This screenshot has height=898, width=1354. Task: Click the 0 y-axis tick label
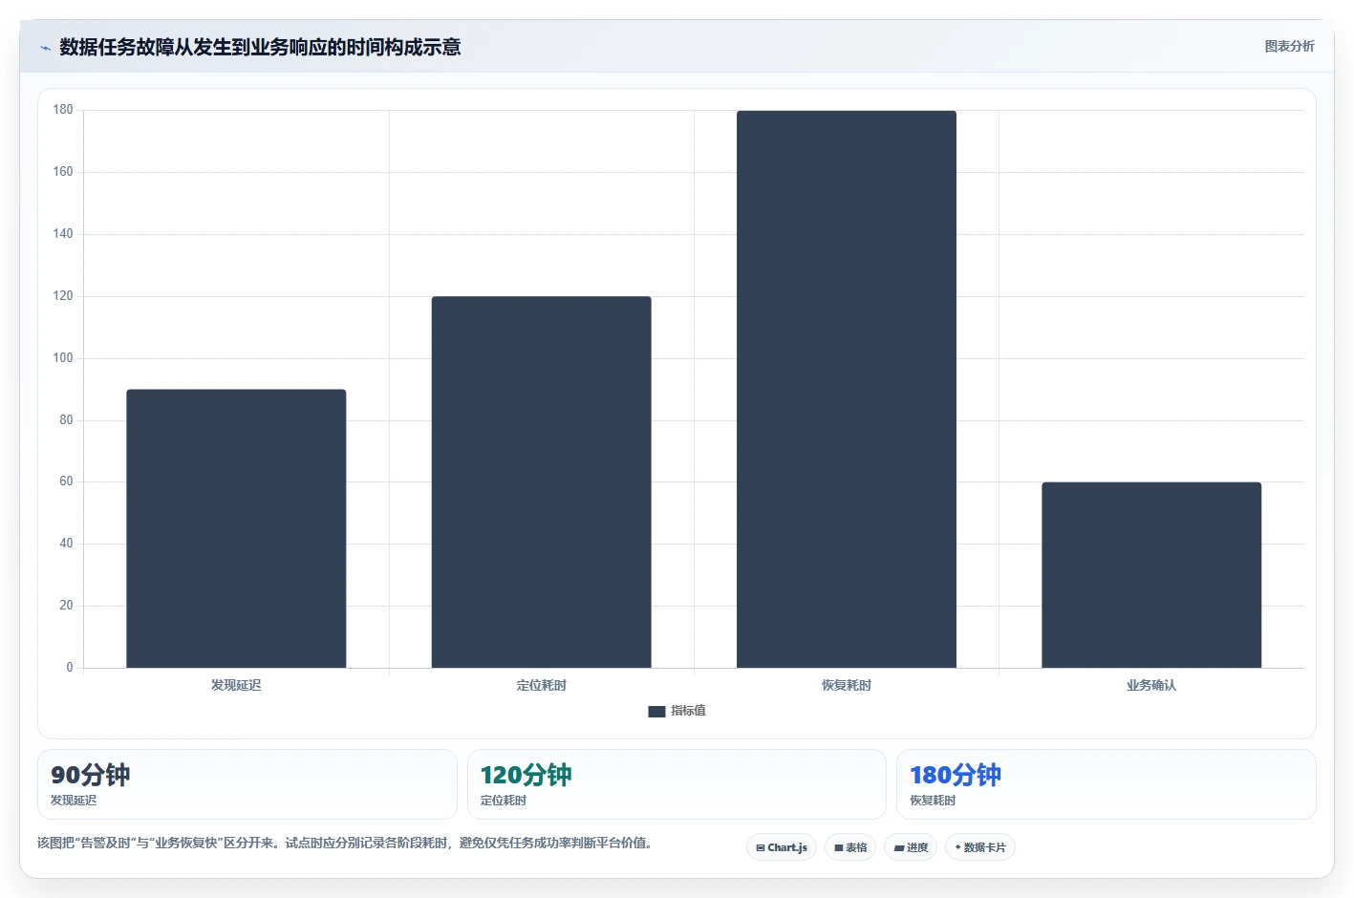[69, 668]
